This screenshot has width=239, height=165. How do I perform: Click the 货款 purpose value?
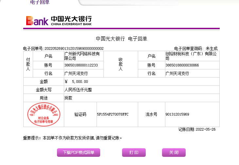click(x=68, y=98)
